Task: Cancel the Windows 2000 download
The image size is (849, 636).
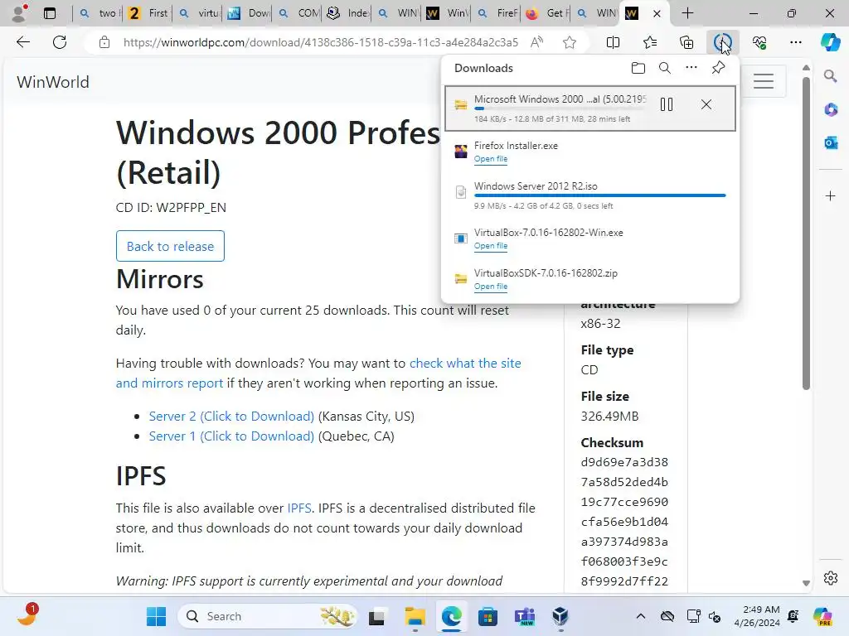Action: [x=706, y=104]
